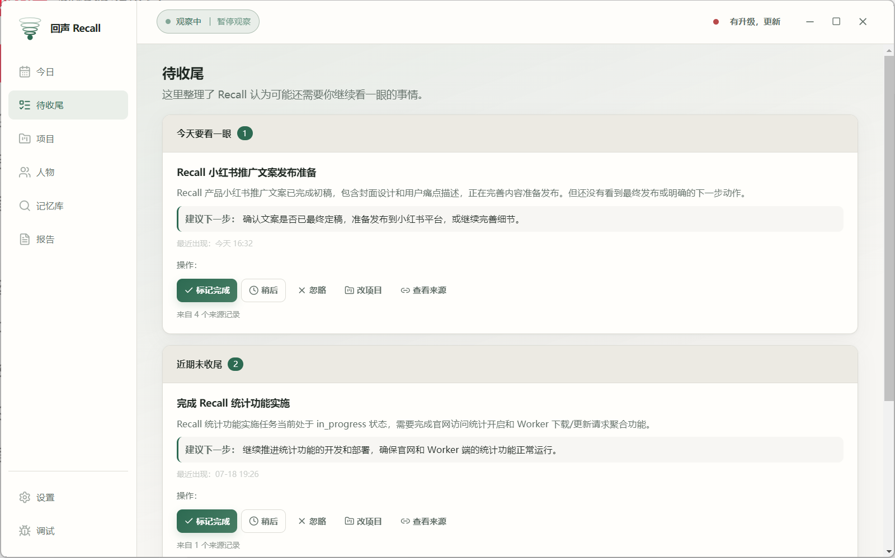895x558 pixels.
Task: Click the Recall 小红书推广文案发布准备 title
Action: [x=247, y=173]
